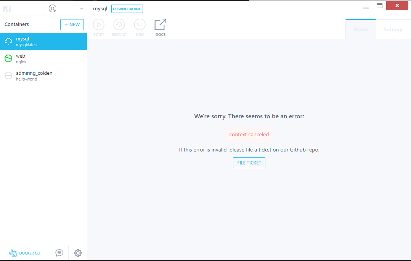Click the Github repo ticket instruction text

point(249,150)
